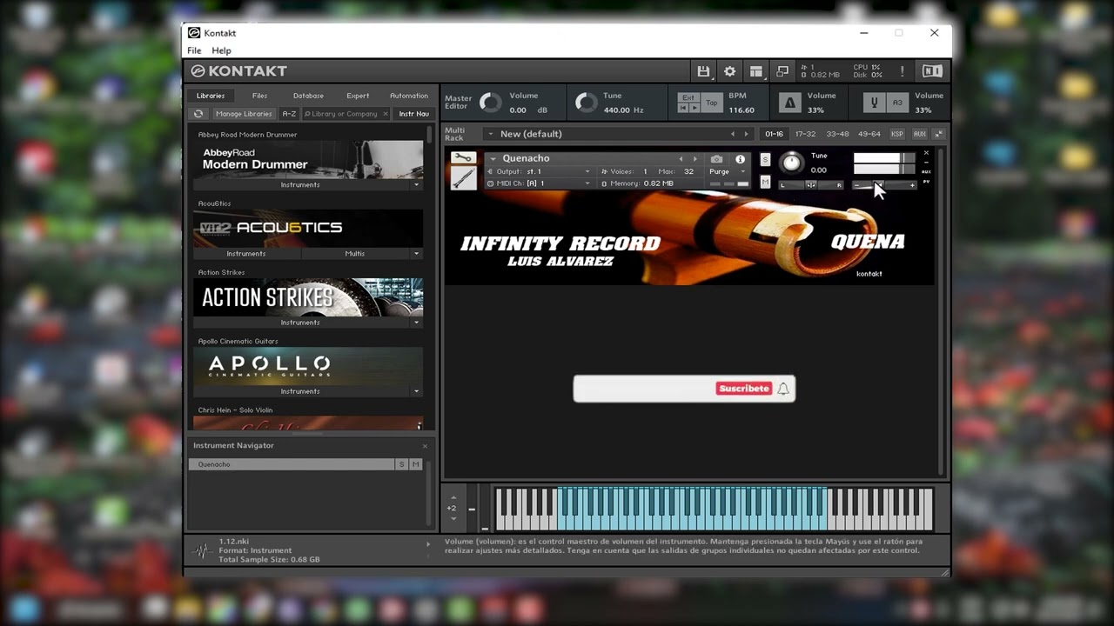Click the minimized view window icon
1114x626 pixels.
pyautogui.click(x=782, y=71)
